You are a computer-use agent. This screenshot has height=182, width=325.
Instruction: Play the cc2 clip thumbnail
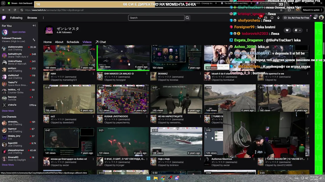pos(69,99)
